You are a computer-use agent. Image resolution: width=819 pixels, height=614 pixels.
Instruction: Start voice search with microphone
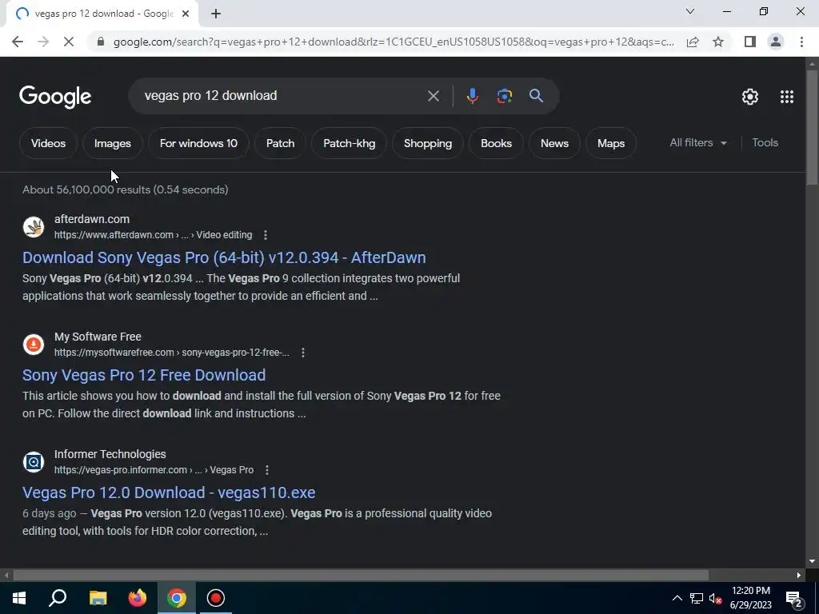(x=472, y=96)
